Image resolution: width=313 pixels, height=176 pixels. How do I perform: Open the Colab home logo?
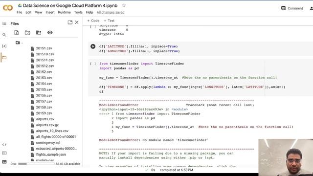pos(8,8)
